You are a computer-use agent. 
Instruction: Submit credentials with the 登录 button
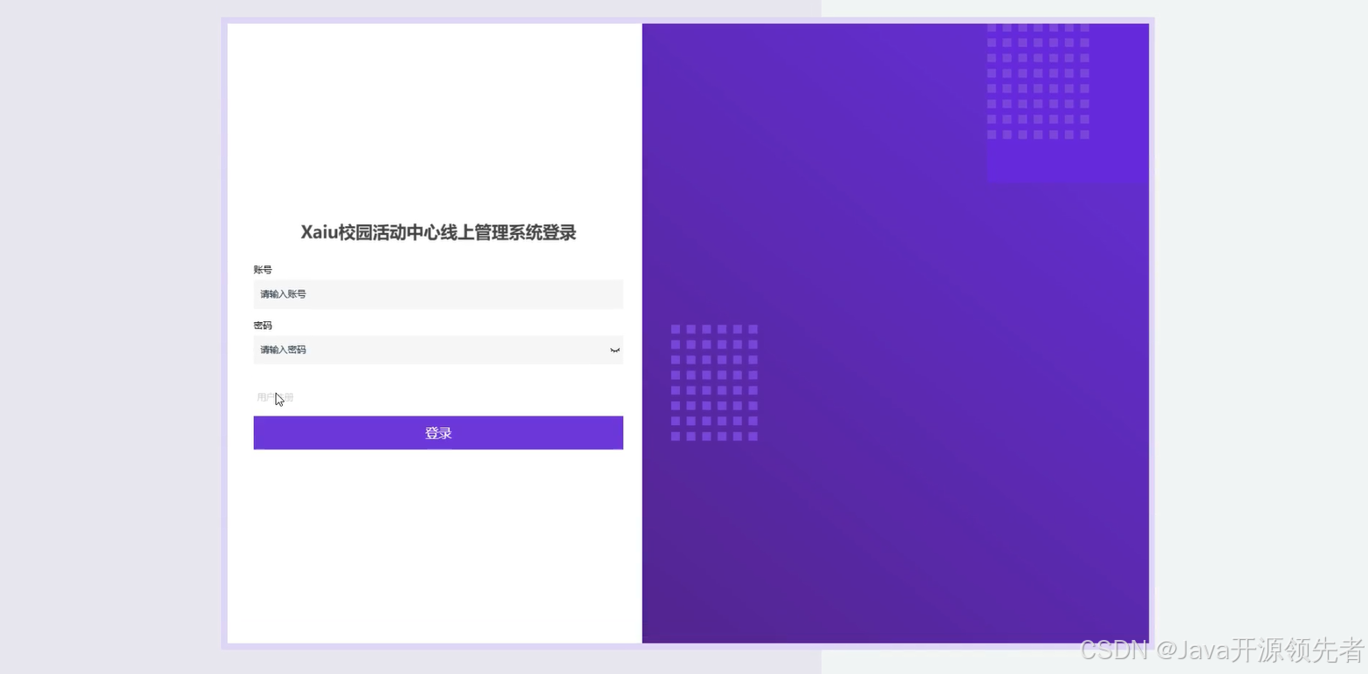(x=437, y=432)
